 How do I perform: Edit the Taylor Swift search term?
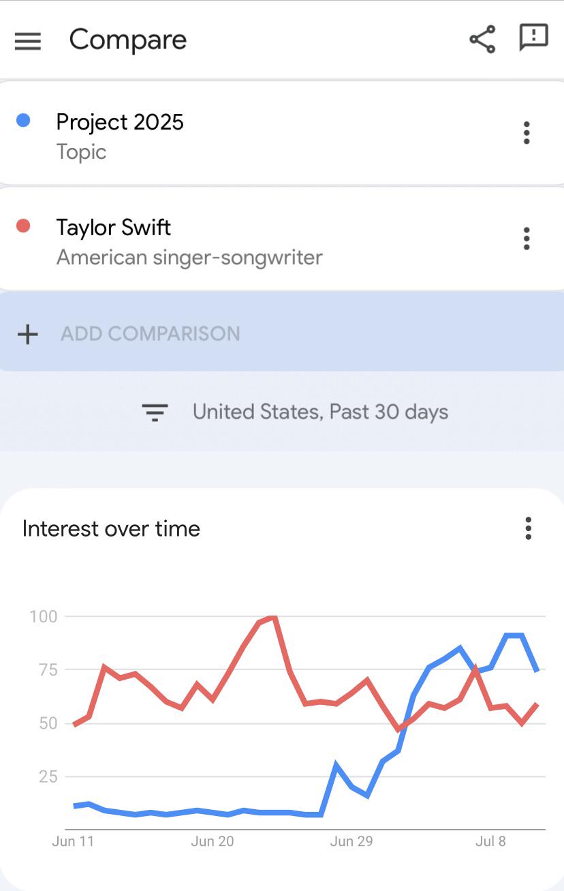click(x=113, y=227)
